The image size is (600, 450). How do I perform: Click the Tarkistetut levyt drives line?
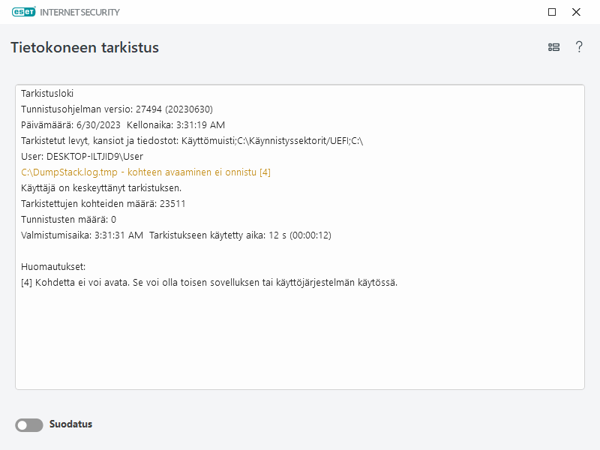165,140
